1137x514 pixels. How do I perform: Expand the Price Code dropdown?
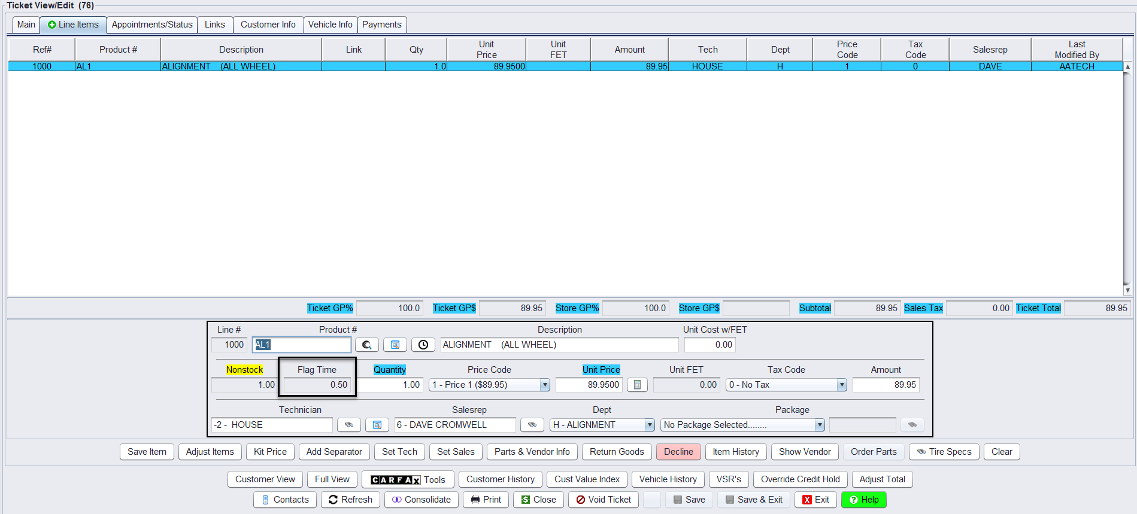pos(544,385)
